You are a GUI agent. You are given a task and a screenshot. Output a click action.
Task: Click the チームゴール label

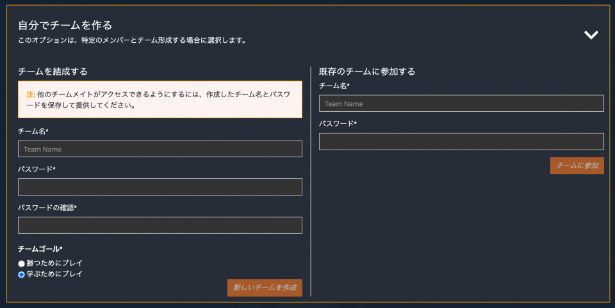pos(40,249)
